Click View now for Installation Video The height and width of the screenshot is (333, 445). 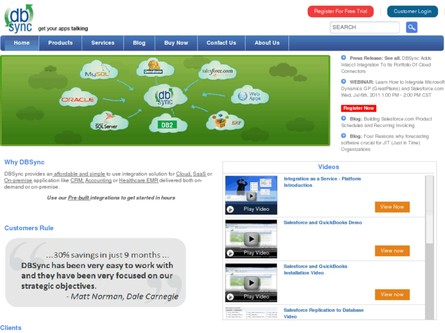392,295
